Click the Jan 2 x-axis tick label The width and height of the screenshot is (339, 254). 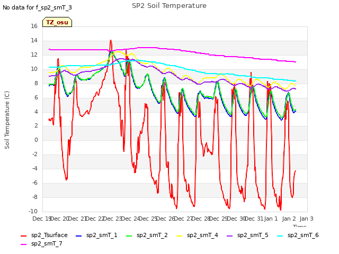coord(289,219)
